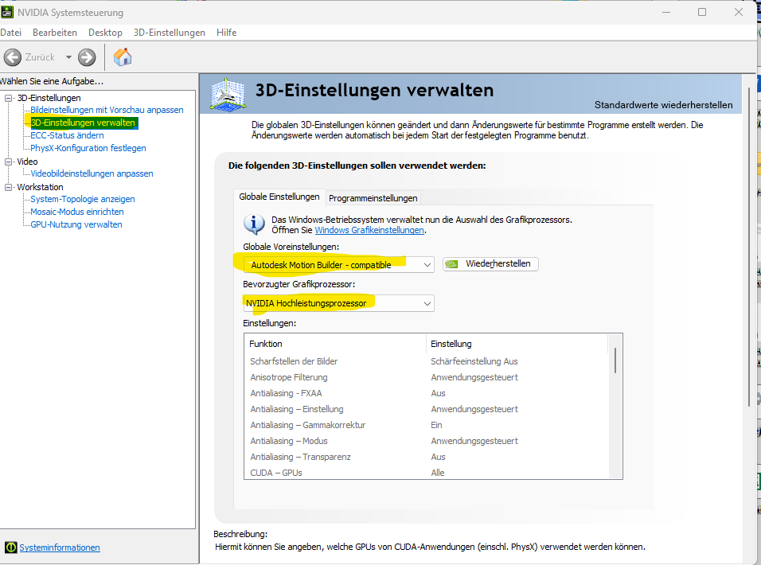Viewport: 761px width, 565px height.
Task: Select Antialiasing – Transparenz row
Action: click(426, 457)
